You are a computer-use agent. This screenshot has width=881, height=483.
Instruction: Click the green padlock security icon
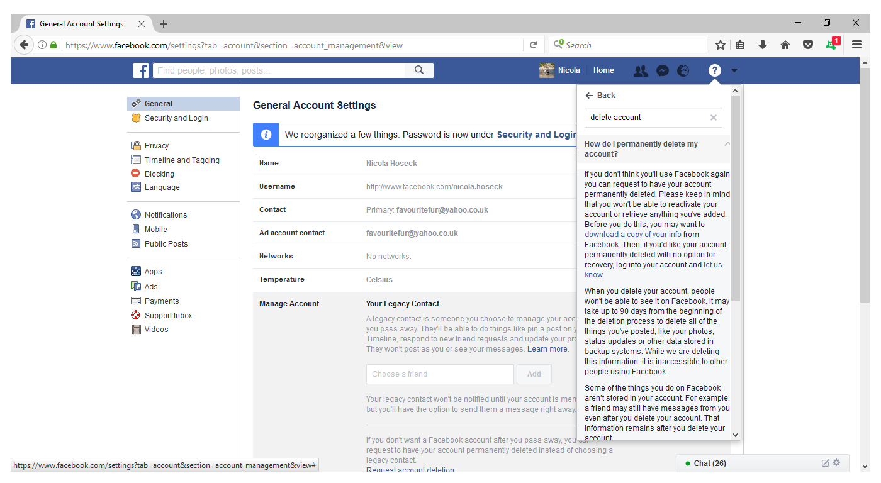point(53,45)
